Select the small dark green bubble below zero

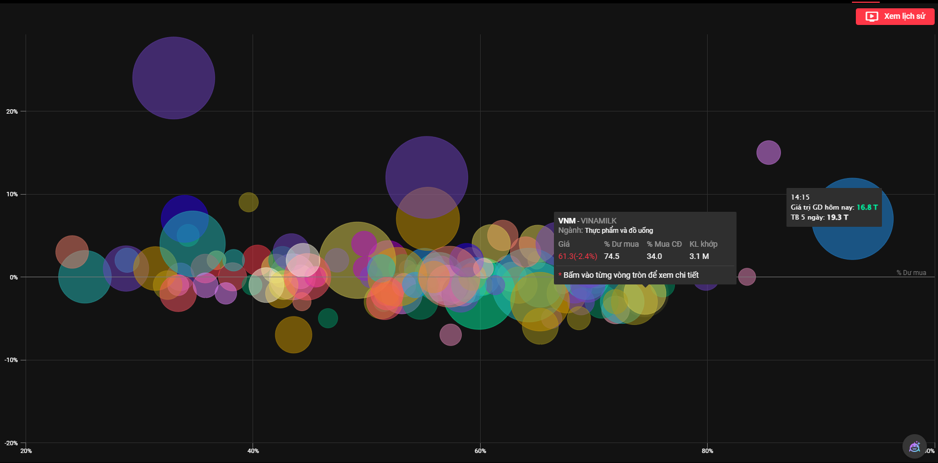(328, 318)
